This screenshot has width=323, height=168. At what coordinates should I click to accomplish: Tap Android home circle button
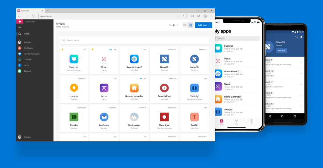coord(282,116)
